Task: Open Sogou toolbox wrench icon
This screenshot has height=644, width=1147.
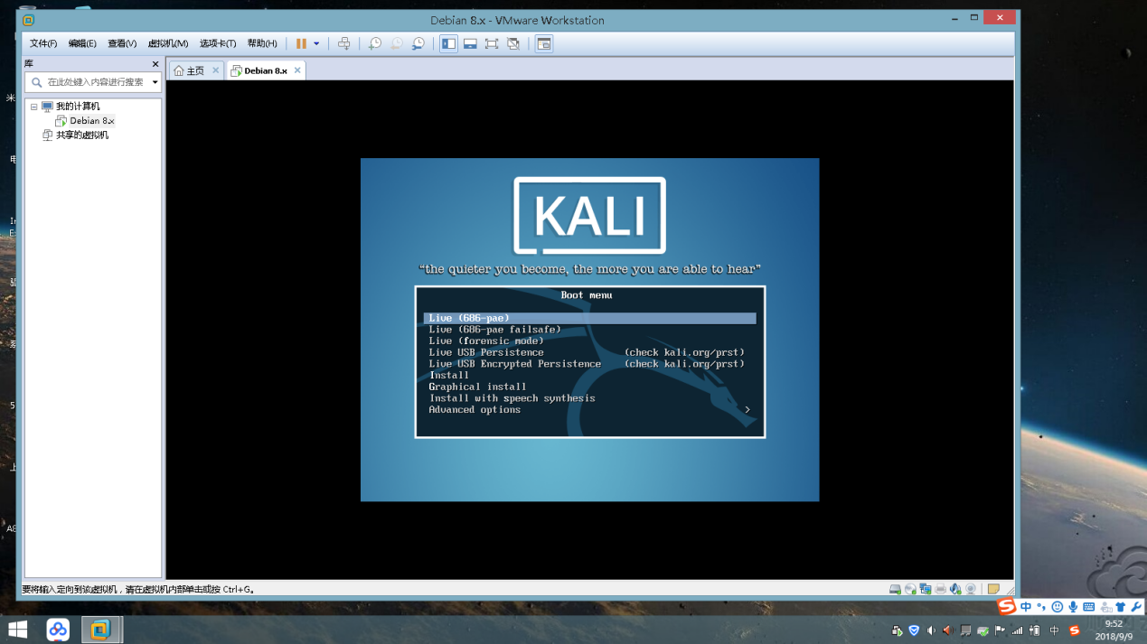Action: (1136, 607)
